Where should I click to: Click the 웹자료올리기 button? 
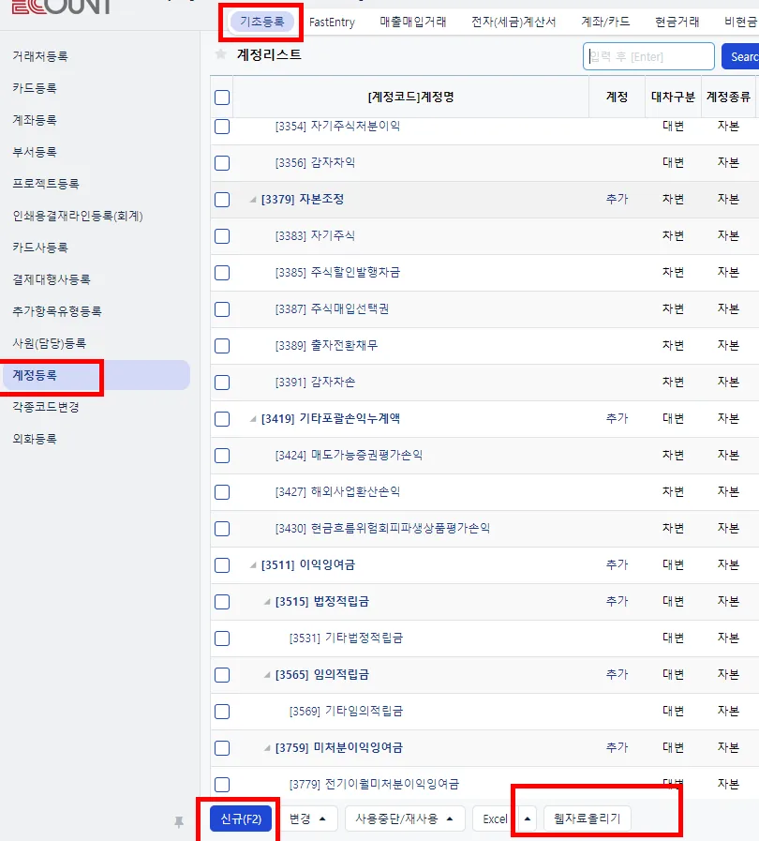[x=587, y=818]
